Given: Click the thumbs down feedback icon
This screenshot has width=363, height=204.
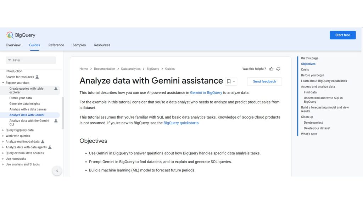Looking at the screenshot, I should point(279,69).
